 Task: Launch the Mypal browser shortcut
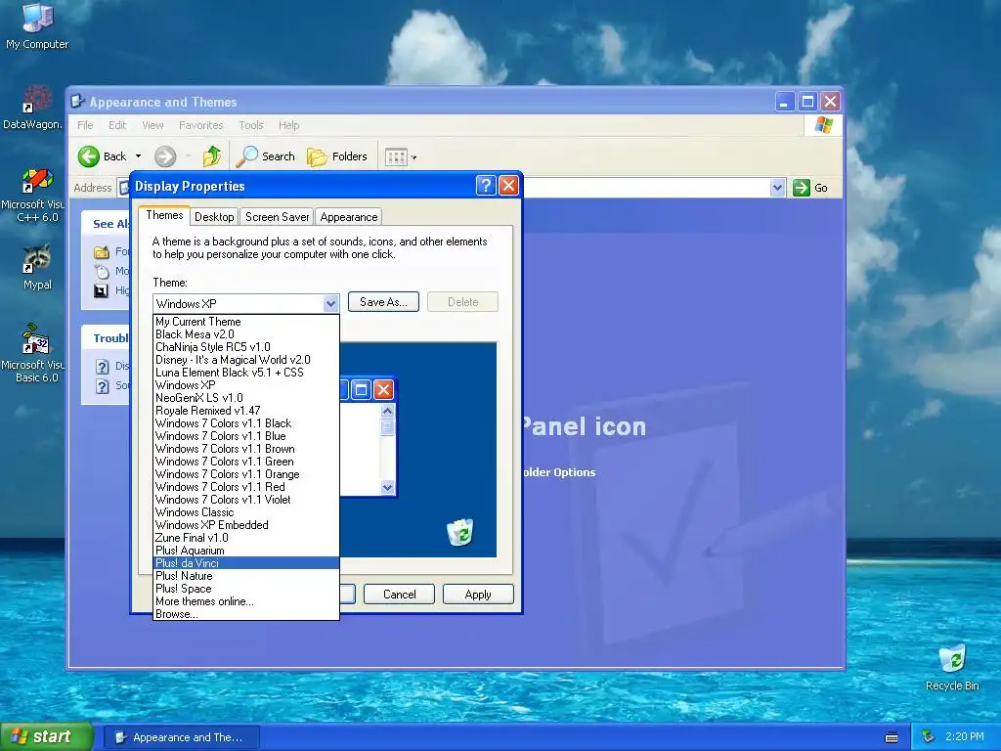[37, 267]
